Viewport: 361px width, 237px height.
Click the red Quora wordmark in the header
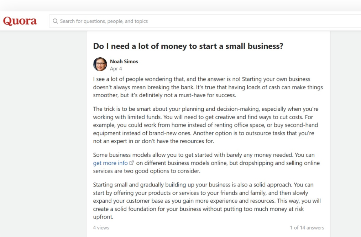pos(20,21)
